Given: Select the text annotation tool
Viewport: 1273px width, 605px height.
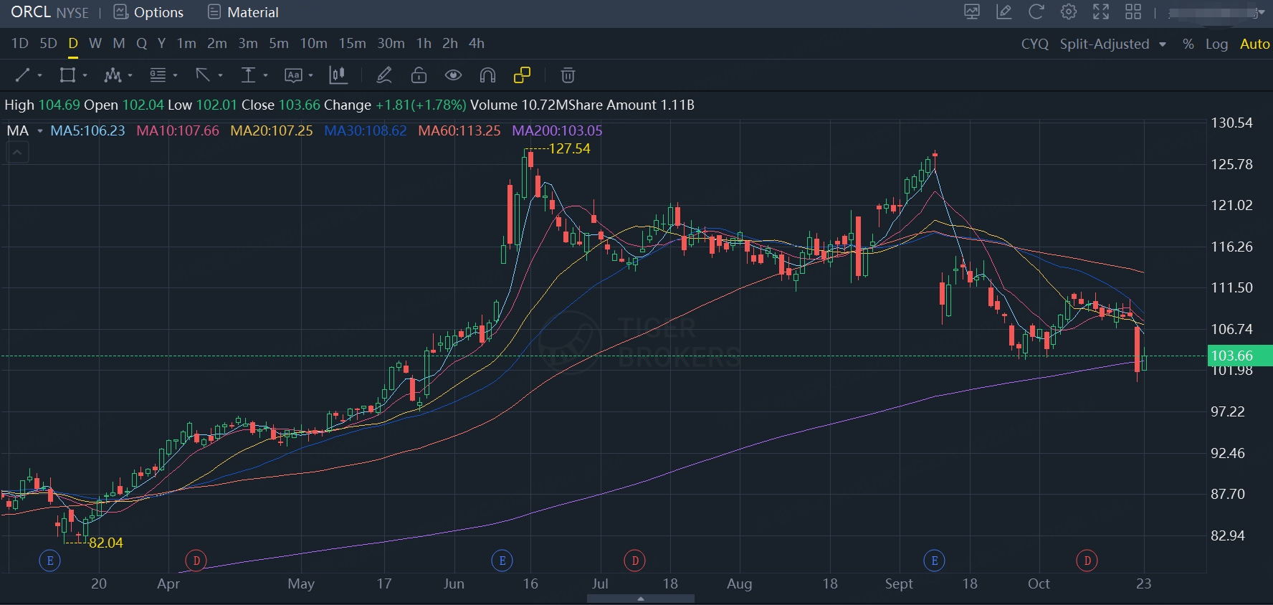Looking at the screenshot, I should 293,75.
